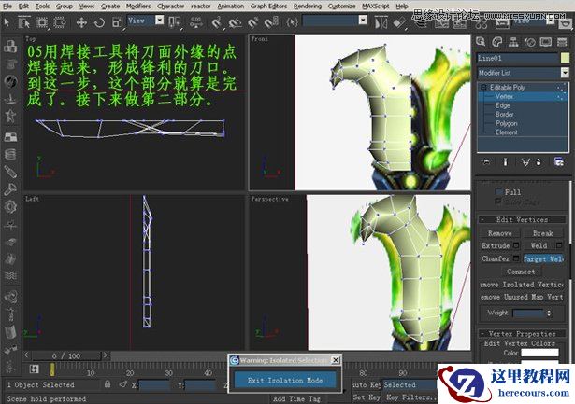Open the Rendering menu
Screen dimensions: 575x404
coord(308,7)
